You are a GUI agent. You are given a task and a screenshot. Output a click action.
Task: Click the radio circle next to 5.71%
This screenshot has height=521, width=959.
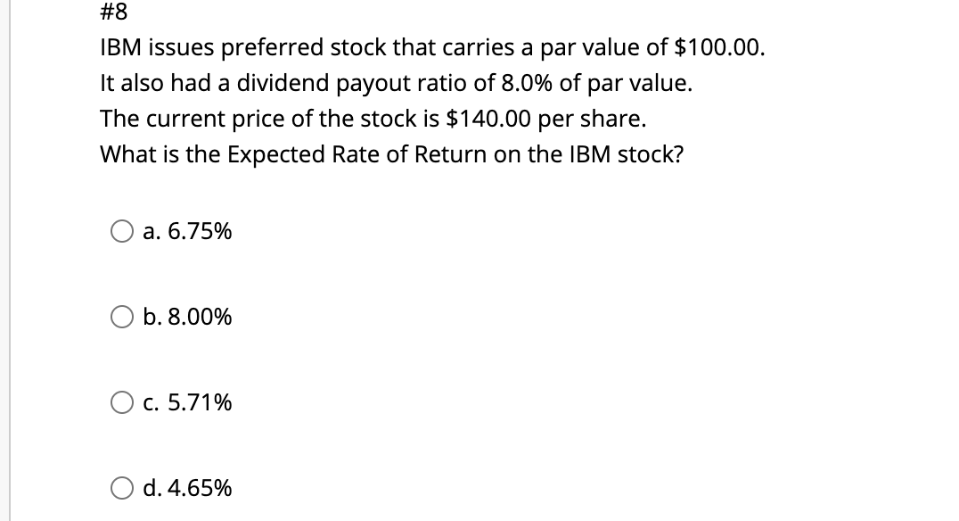point(122,403)
